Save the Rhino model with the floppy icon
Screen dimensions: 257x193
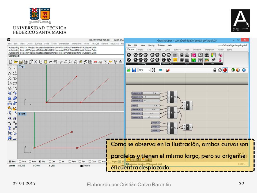21,62
